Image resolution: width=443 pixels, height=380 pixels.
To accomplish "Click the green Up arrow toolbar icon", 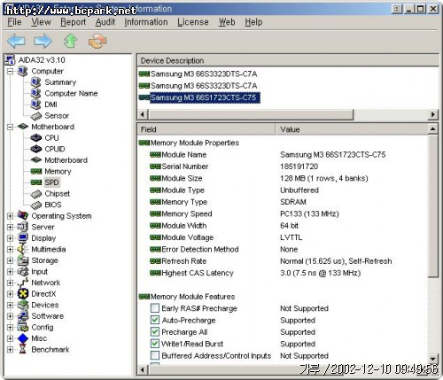I will 70,41.
